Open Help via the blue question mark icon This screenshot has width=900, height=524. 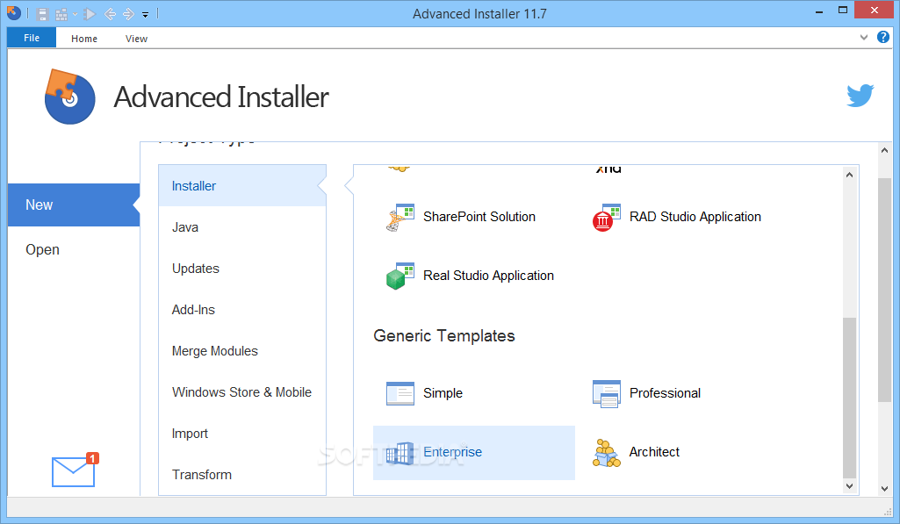click(x=882, y=38)
